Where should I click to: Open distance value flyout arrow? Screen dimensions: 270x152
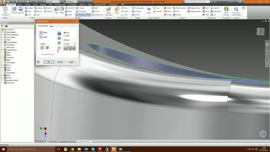point(75,44)
